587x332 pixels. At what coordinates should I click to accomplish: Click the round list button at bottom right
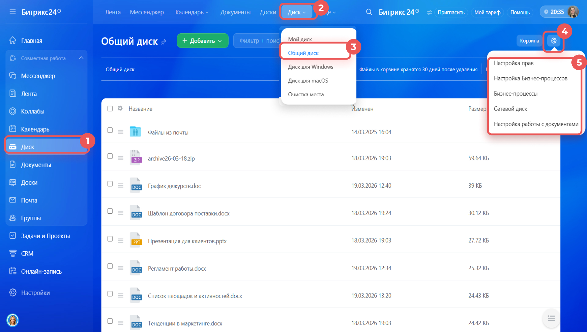(x=551, y=319)
